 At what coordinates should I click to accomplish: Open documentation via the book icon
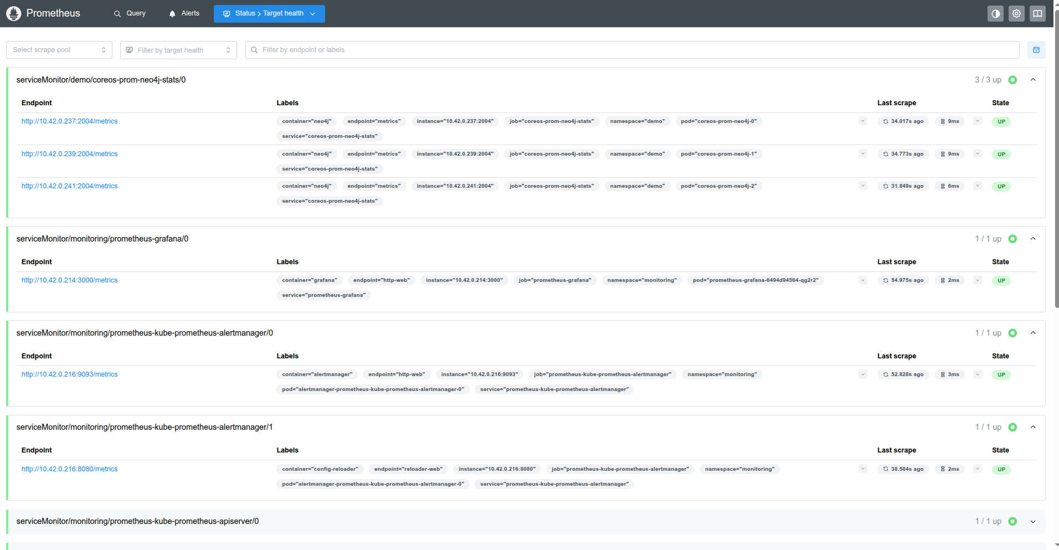[x=1037, y=14]
